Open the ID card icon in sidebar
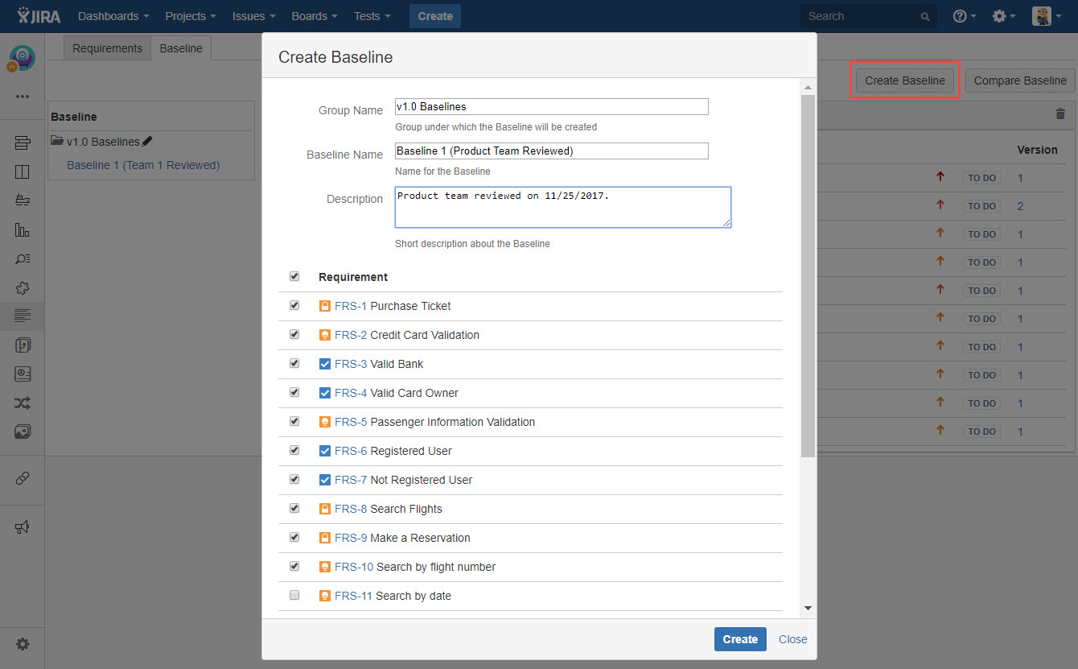Image resolution: width=1078 pixels, height=669 pixels. [22, 374]
